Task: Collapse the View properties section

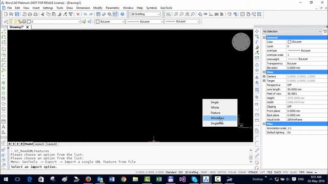Action: (x=264, y=72)
